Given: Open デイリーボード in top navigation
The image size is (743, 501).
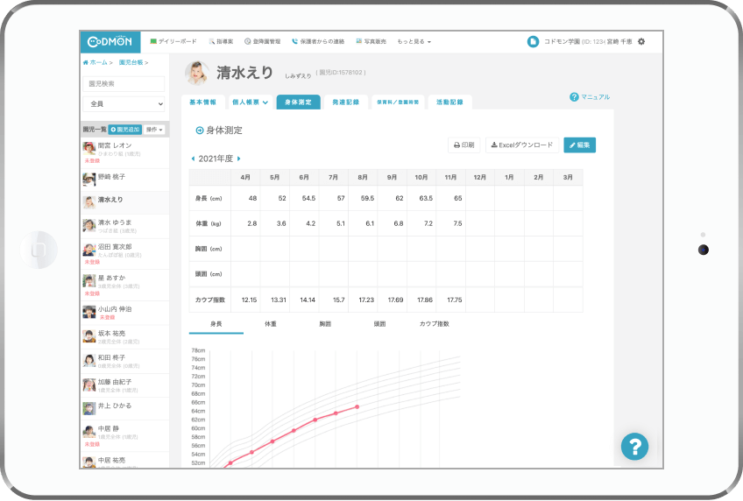Looking at the screenshot, I should pyautogui.click(x=173, y=41).
